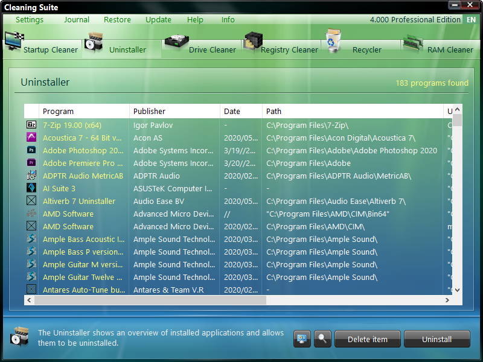Click the Ample Bass P row icon
483x362 pixels.
point(31,251)
